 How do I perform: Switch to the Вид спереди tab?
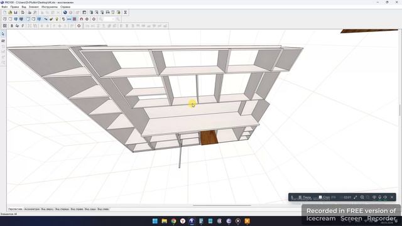(62, 209)
